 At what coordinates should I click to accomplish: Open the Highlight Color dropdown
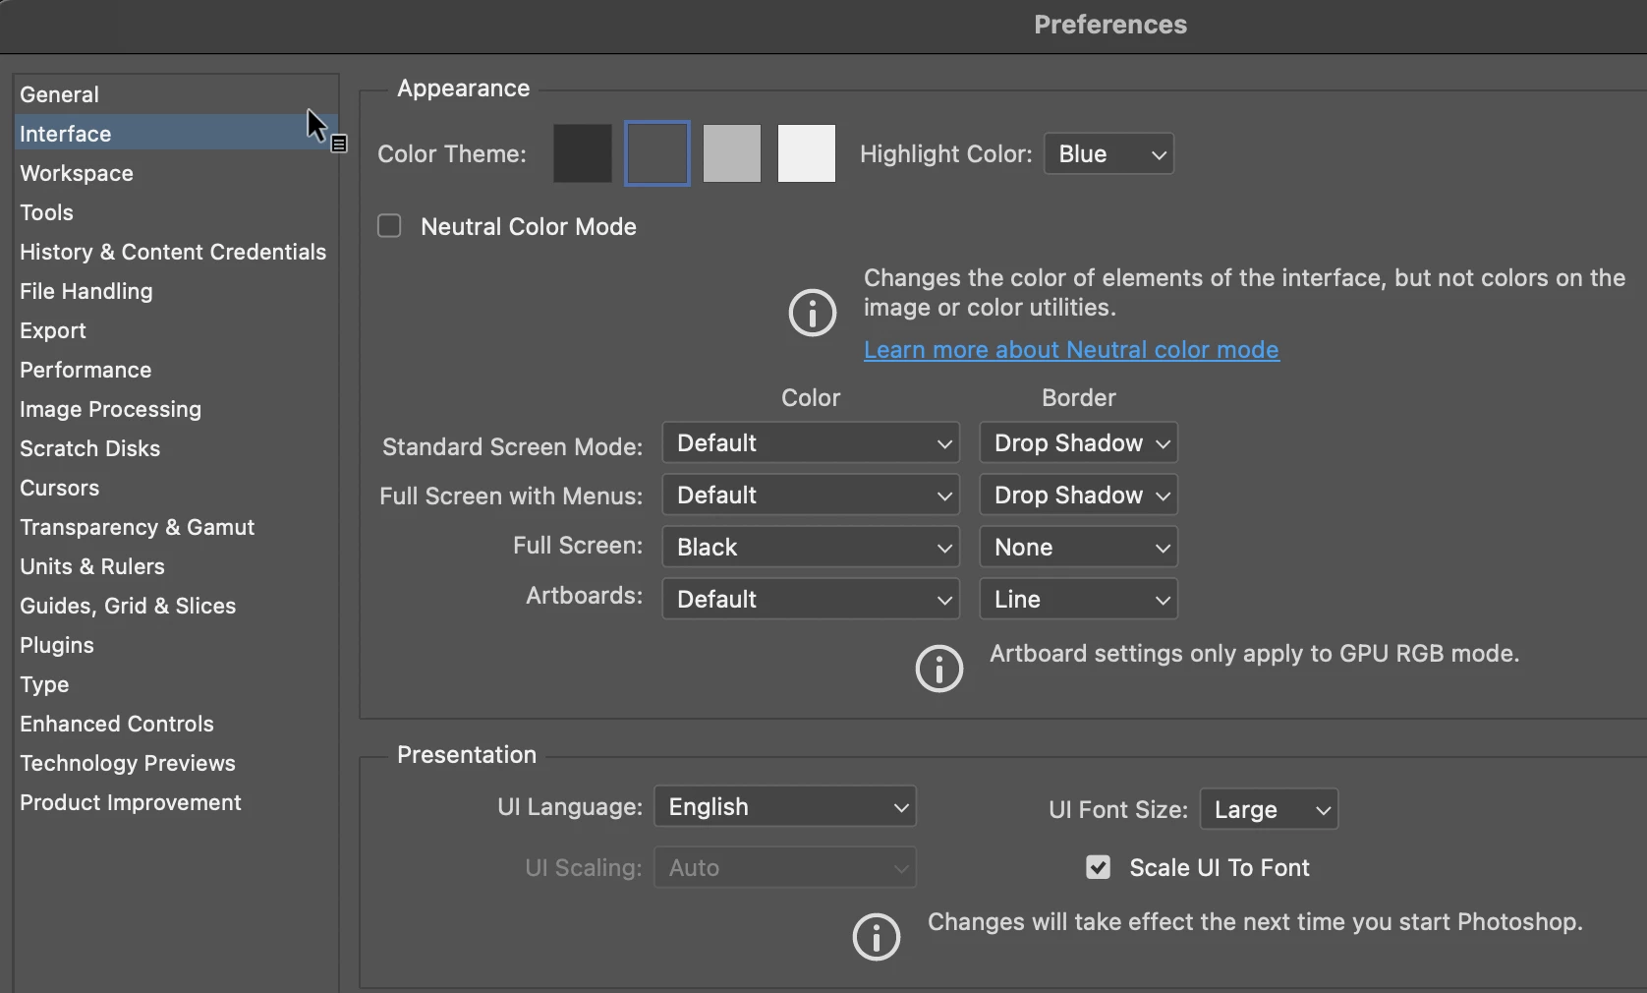[x=1108, y=154]
